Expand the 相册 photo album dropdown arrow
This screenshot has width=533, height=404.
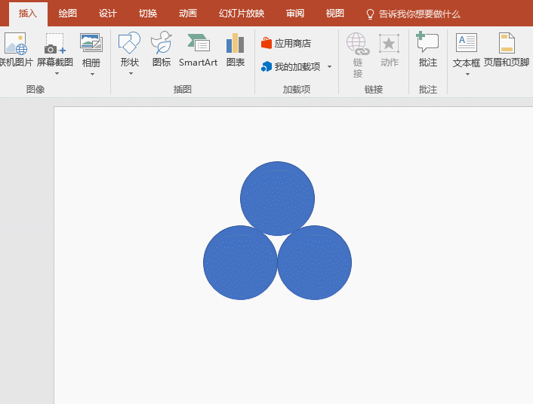(91, 75)
